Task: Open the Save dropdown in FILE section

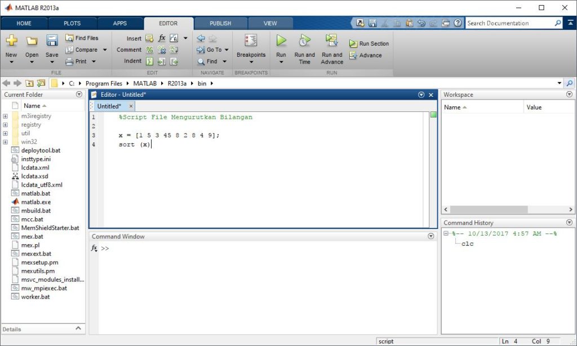Action: click(x=52, y=61)
